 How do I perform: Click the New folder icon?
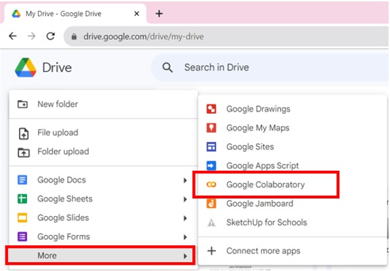point(22,104)
